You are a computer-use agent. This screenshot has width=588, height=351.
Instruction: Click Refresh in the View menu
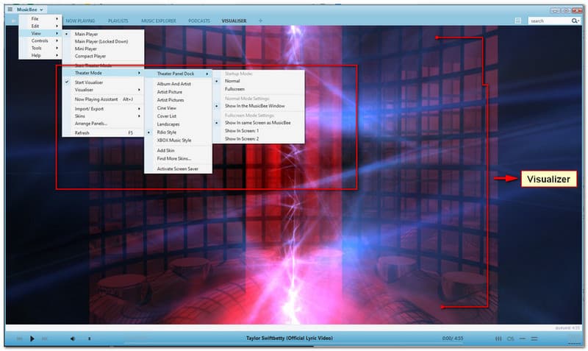pos(103,133)
